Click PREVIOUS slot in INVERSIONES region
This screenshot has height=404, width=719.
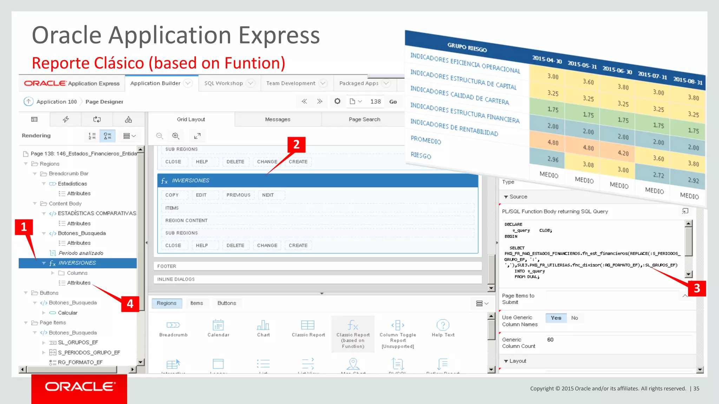[x=238, y=195]
